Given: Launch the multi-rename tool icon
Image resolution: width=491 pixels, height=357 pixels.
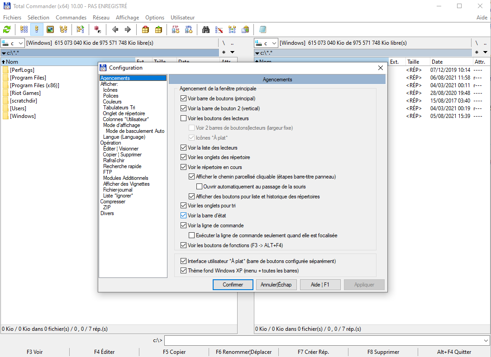Looking at the screenshot, I should (219, 30).
